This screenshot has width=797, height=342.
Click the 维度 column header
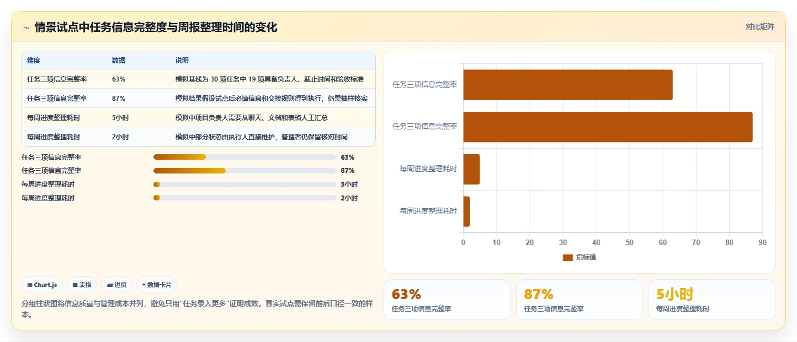click(x=34, y=60)
